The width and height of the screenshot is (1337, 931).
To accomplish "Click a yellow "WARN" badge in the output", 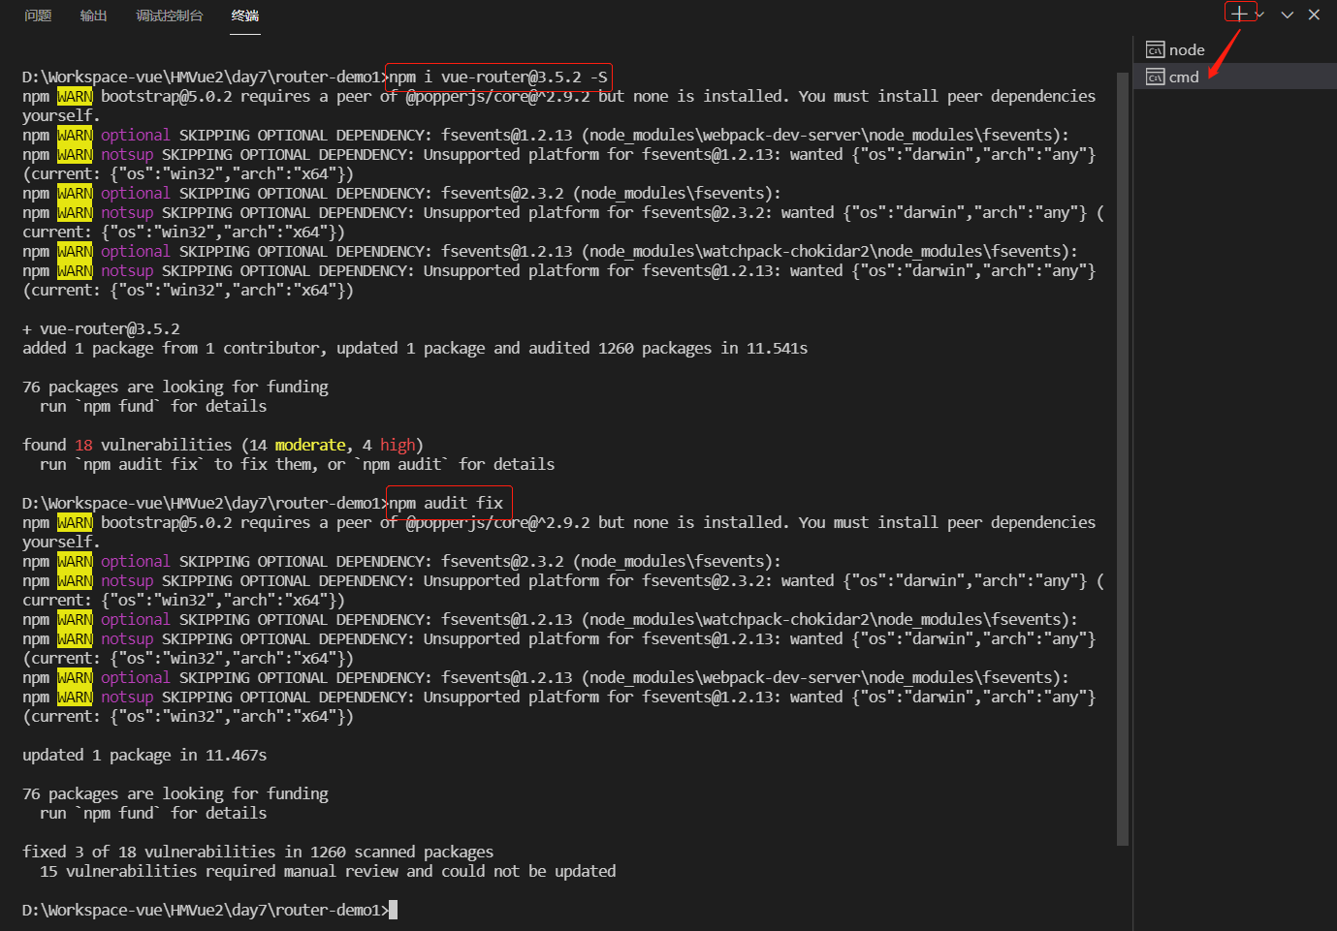I will tap(75, 96).
